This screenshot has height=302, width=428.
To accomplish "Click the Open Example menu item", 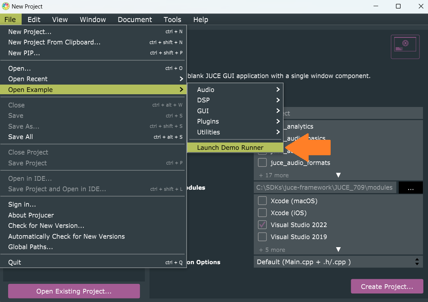I will tap(93, 90).
